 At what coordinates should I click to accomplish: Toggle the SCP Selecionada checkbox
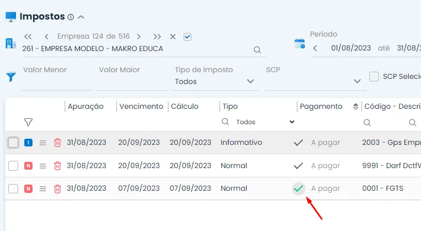pyautogui.click(x=374, y=76)
